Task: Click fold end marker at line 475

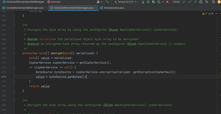Action: 14,81
